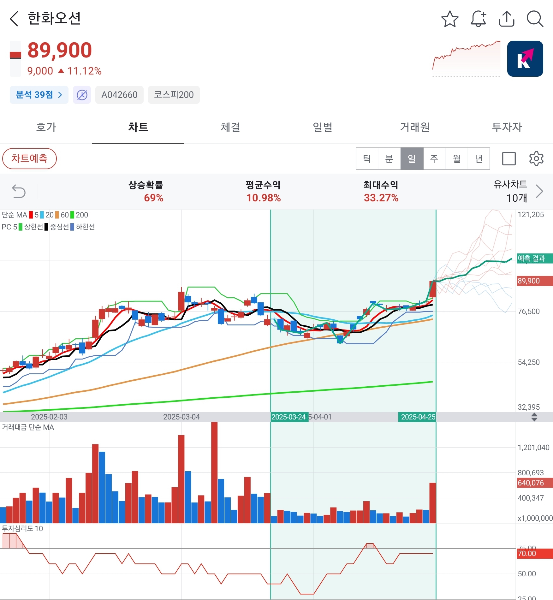This screenshot has width=553, height=600.
Task: Toggle fullscreen chart square icon
Action: click(x=508, y=158)
